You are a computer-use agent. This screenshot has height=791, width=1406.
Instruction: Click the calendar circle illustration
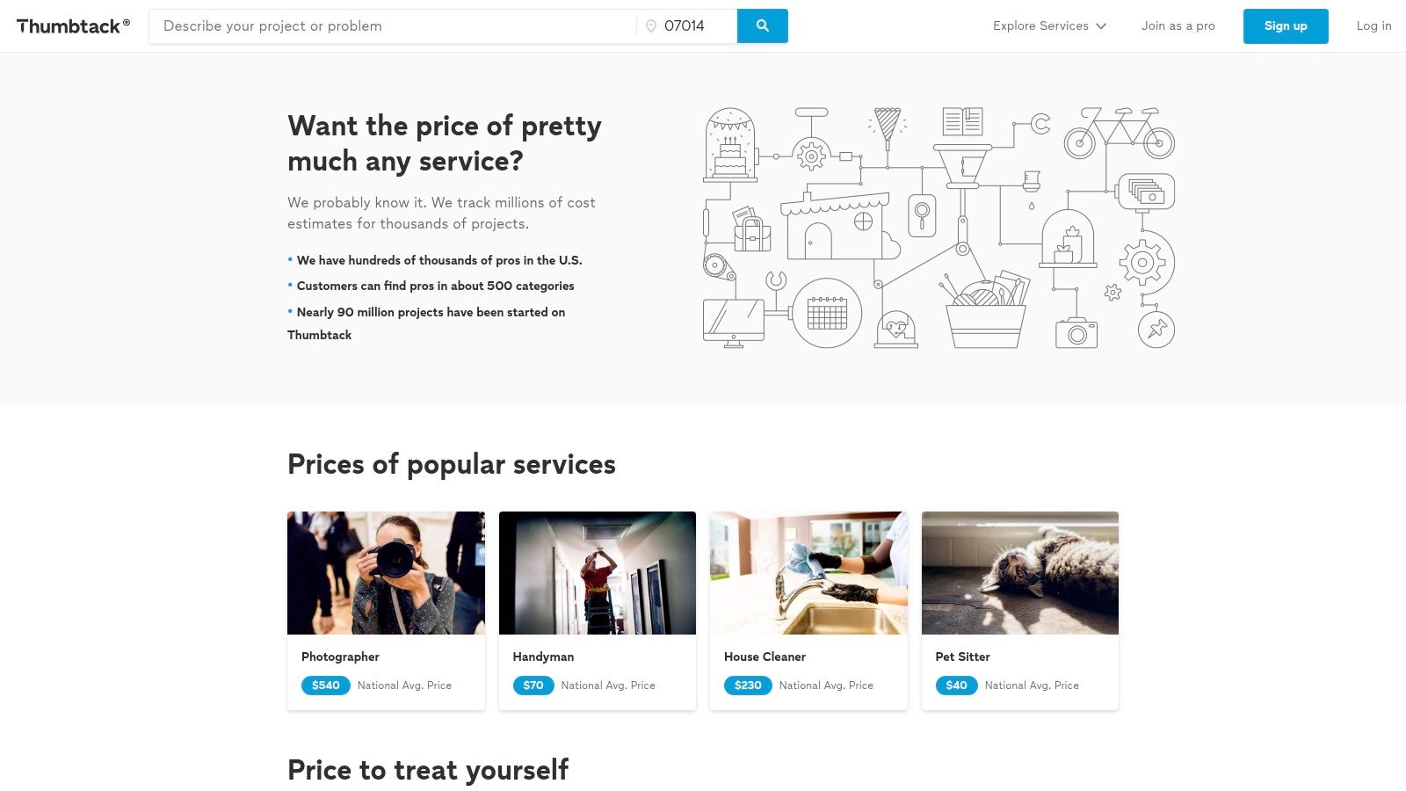(x=827, y=313)
